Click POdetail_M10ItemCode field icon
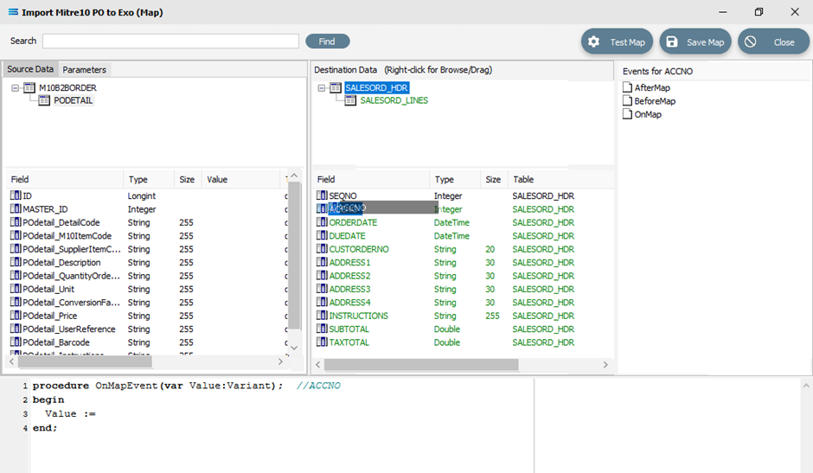The height and width of the screenshot is (473, 813). (16, 236)
